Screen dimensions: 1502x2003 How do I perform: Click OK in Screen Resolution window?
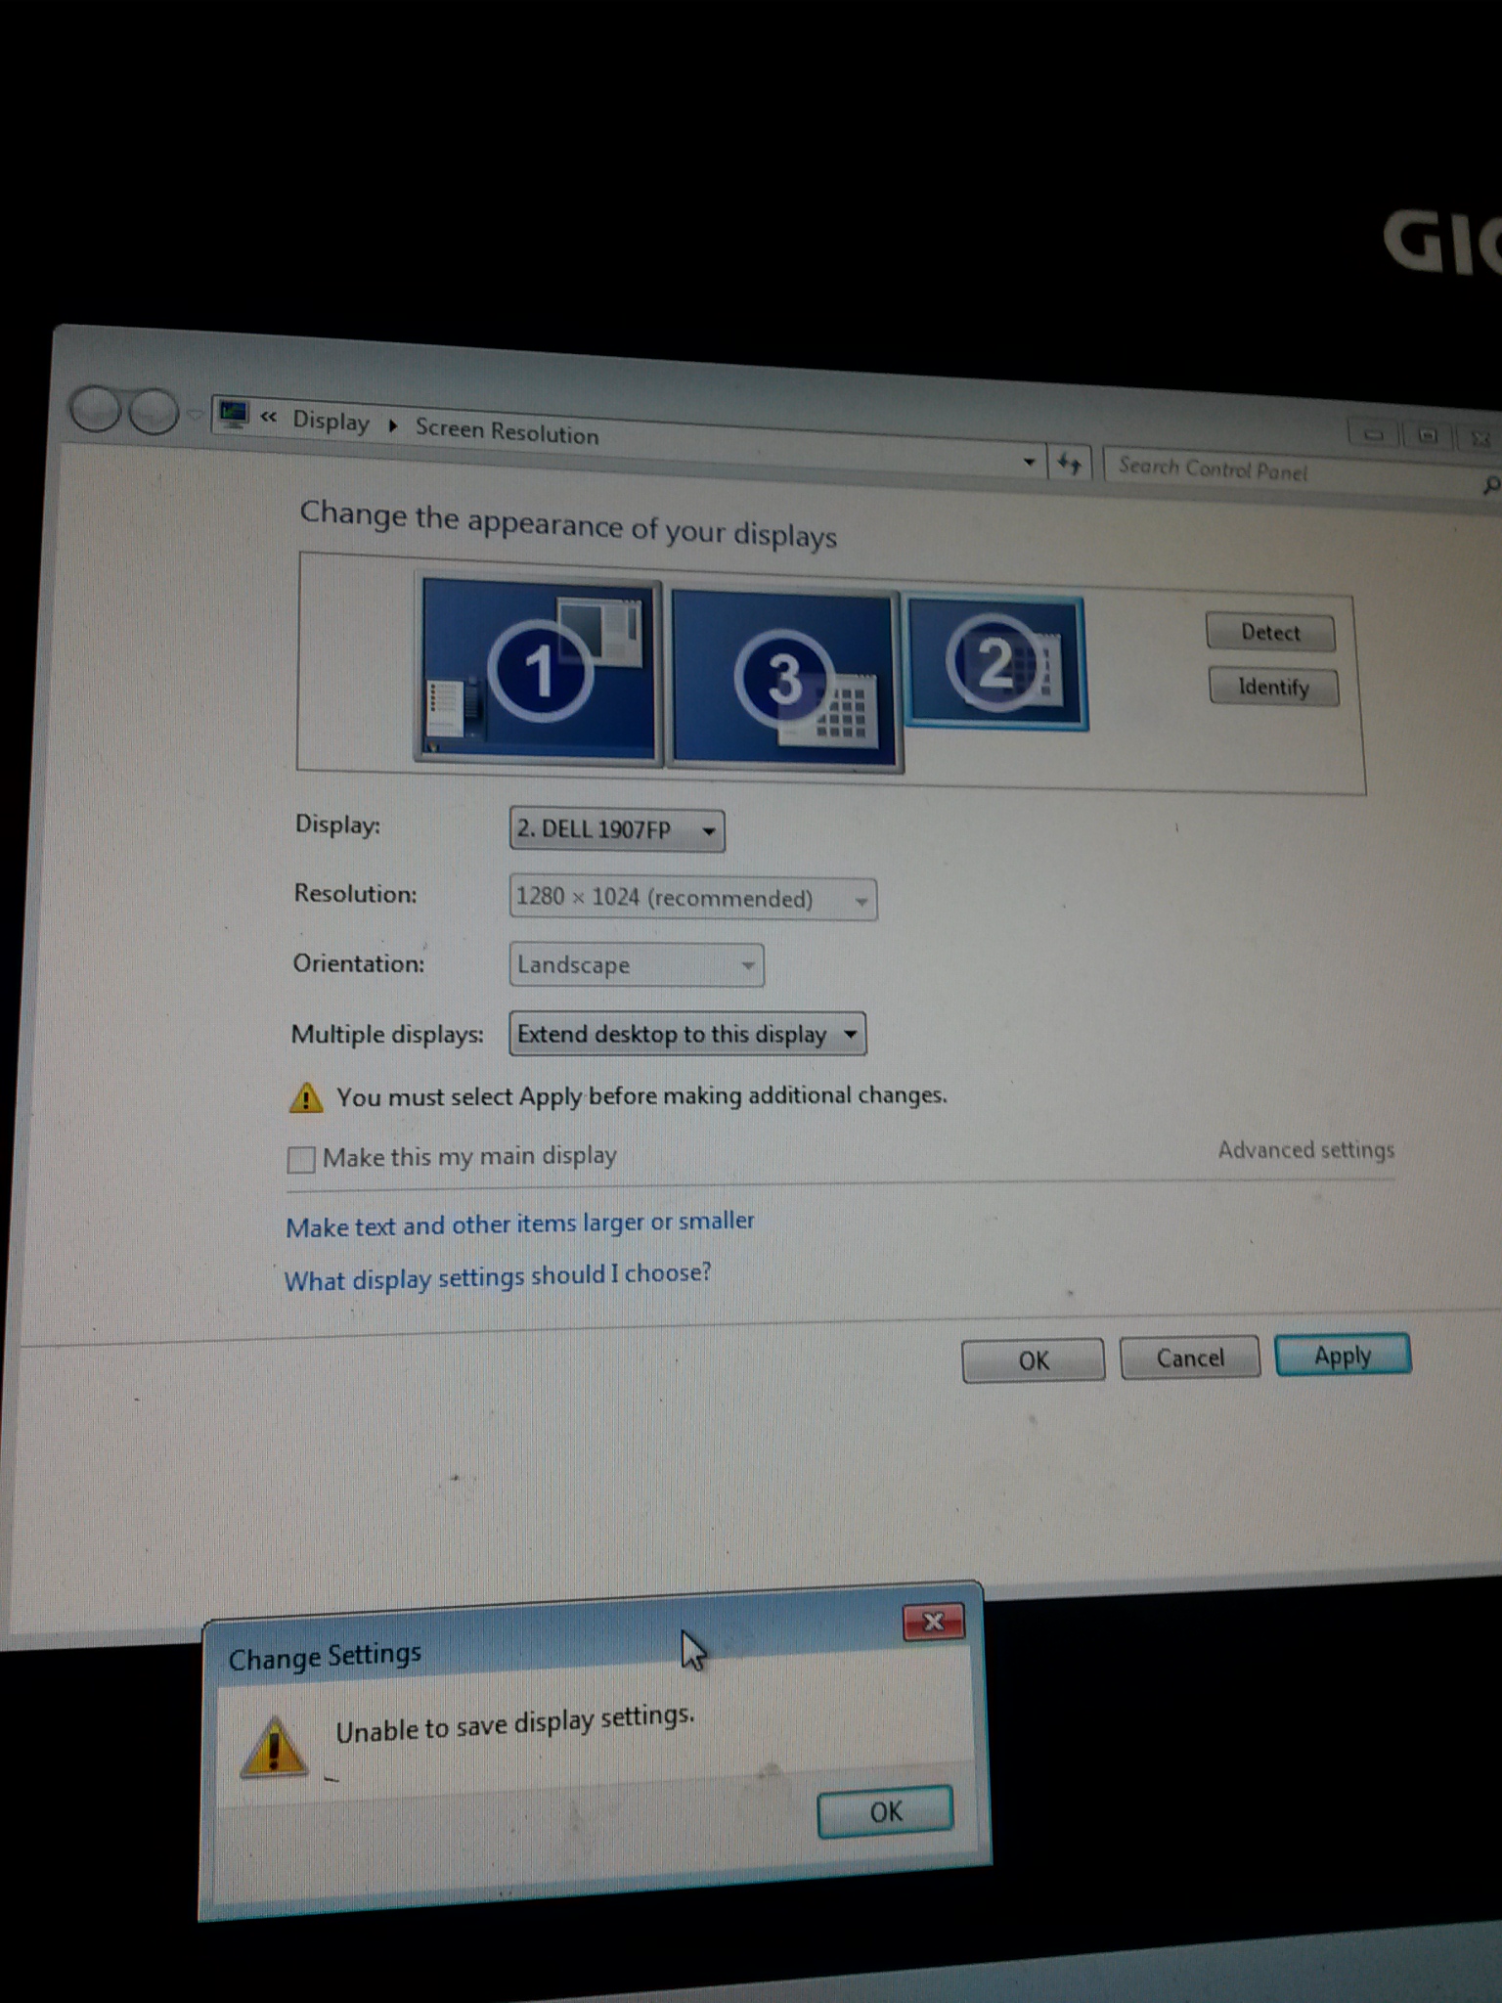(1033, 1360)
